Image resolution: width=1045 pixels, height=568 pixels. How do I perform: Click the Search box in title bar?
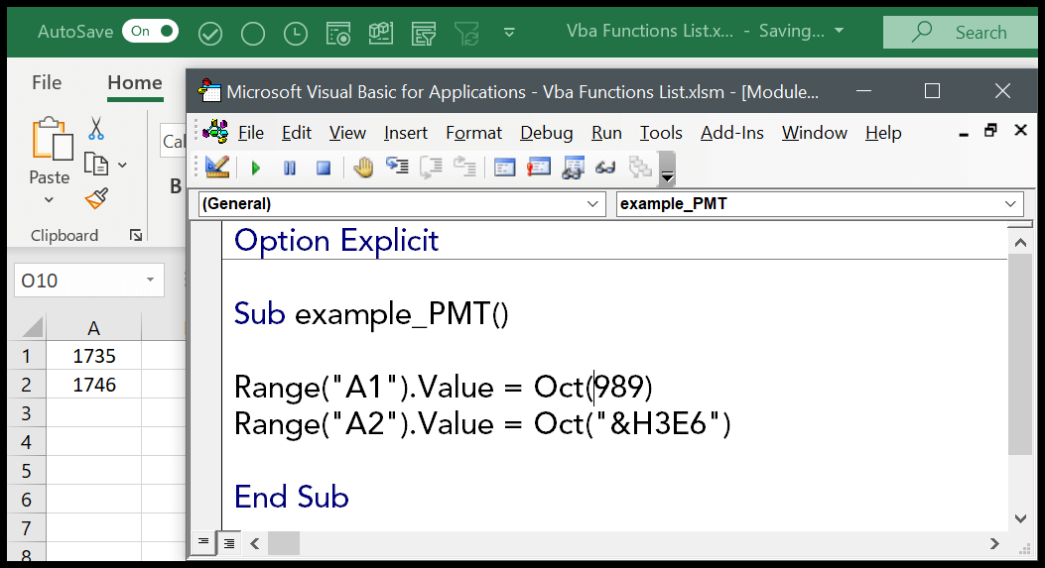click(963, 33)
